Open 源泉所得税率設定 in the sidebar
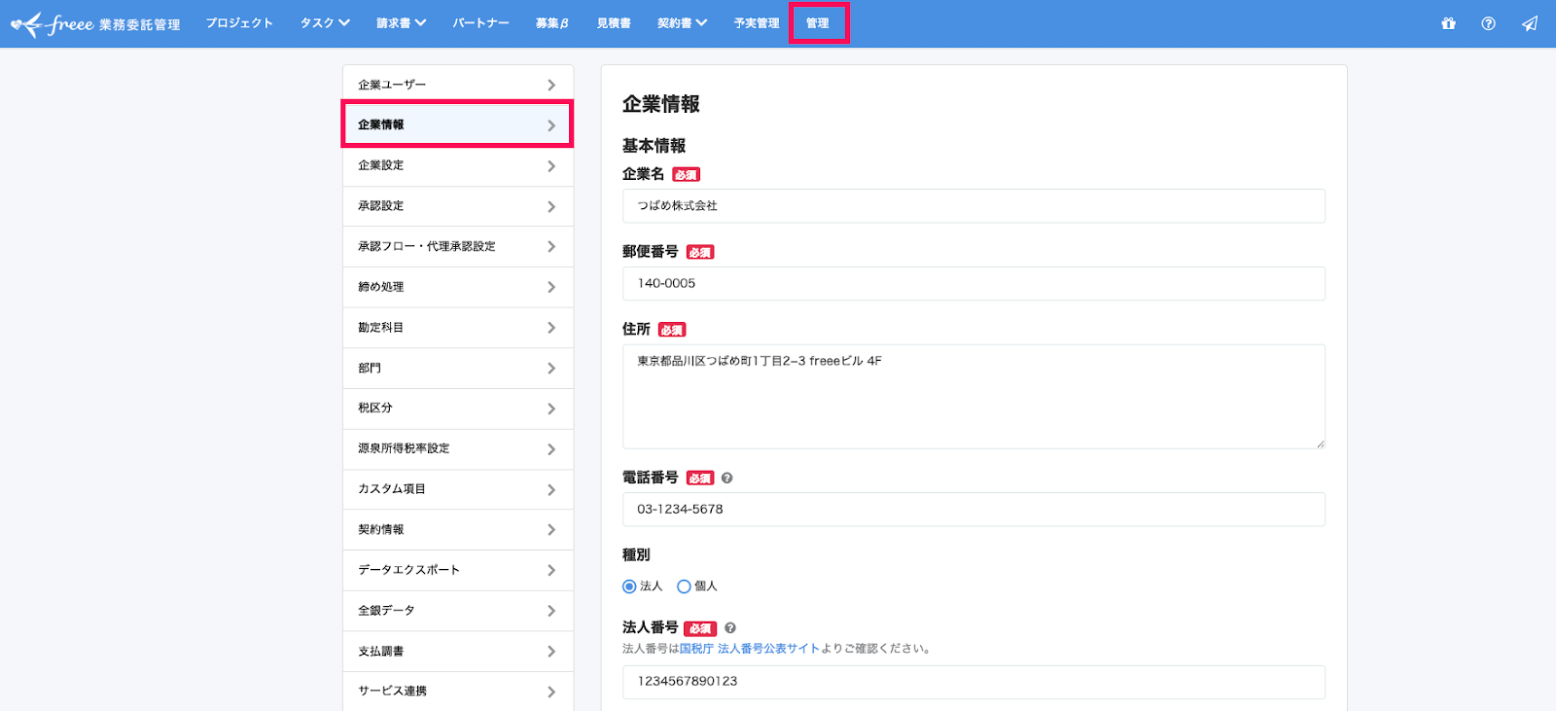The image size is (1556, 711). [457, 449]
